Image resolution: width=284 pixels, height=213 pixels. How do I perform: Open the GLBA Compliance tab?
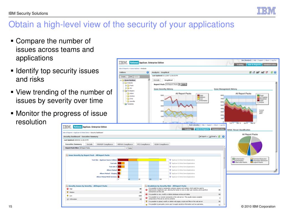point(161,144)
